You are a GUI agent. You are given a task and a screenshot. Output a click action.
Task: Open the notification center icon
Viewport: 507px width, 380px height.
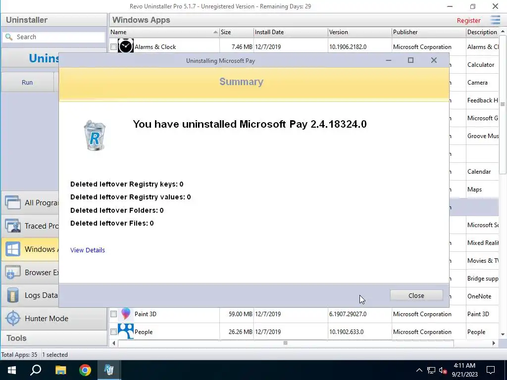point(491,370)
